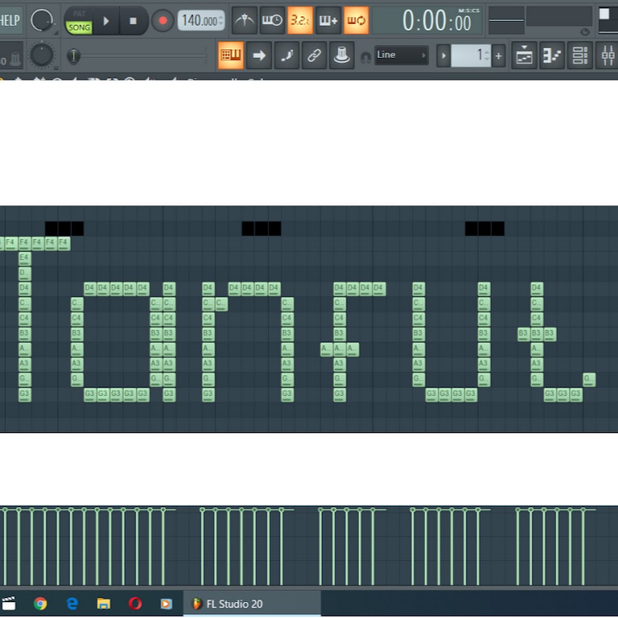Click the stamp multilink controllers icon
This screenshot has height=618, width=618.
point(341,56)
